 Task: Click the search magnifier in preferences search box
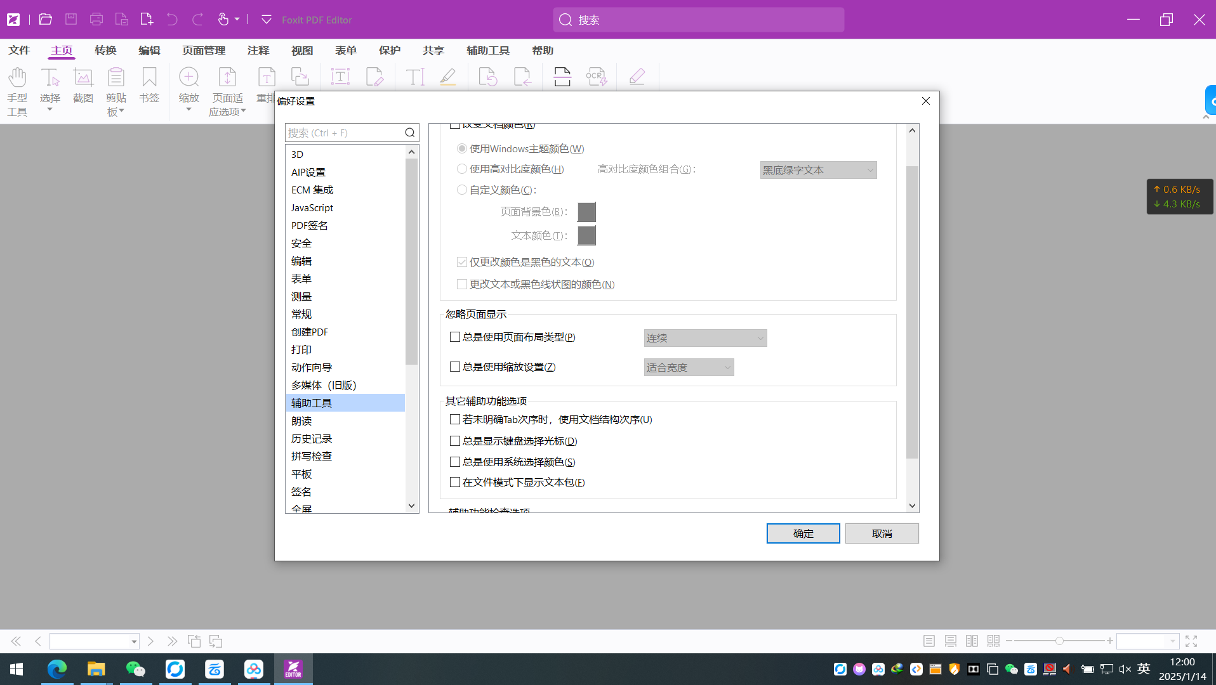pyautogui.click(x=410, y=133)
